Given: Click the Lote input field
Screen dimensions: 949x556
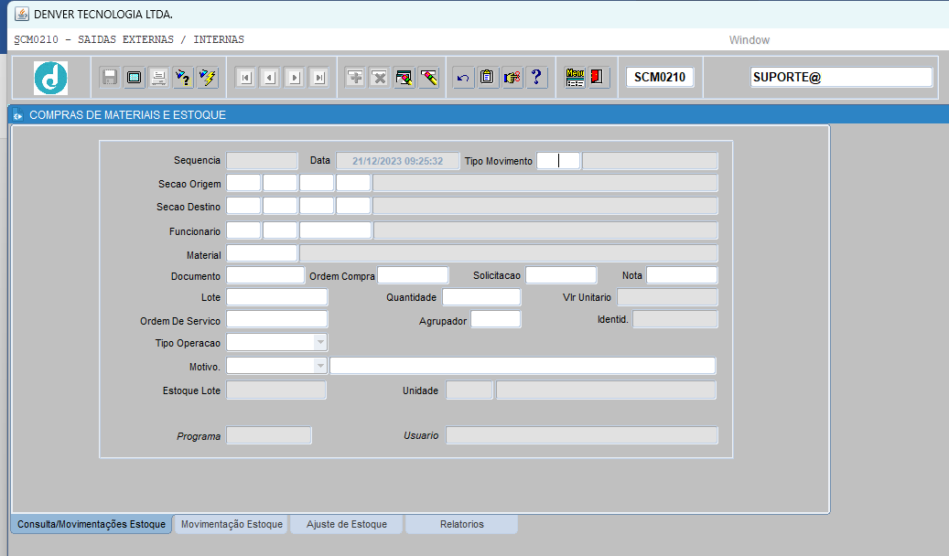Looking at the screenshot, I should click(277, 297).
